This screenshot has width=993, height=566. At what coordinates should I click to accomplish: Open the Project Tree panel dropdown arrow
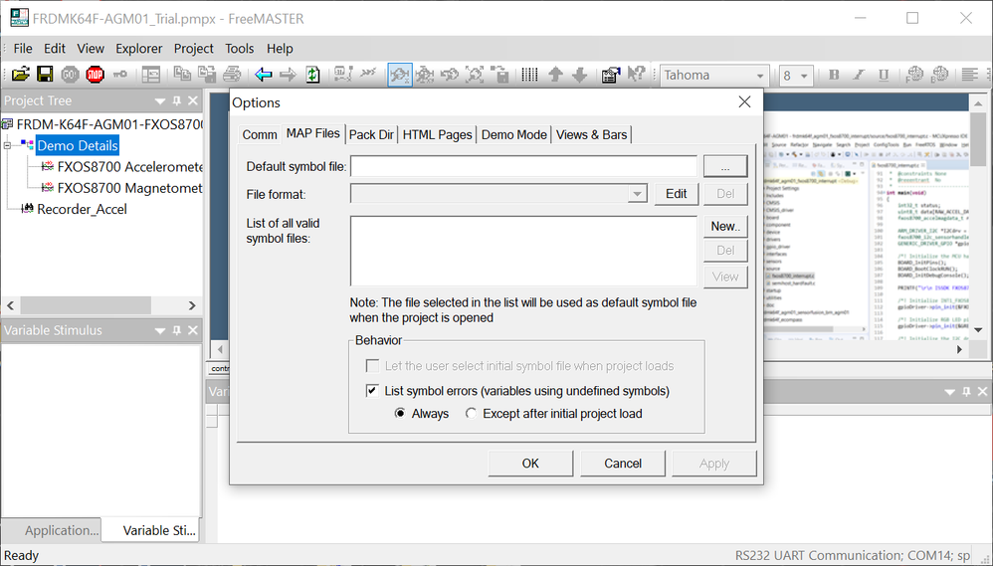pos(159,100)
